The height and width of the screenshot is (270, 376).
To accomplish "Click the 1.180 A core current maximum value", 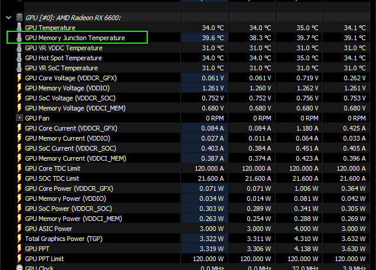I will click(x=307, y=128).
